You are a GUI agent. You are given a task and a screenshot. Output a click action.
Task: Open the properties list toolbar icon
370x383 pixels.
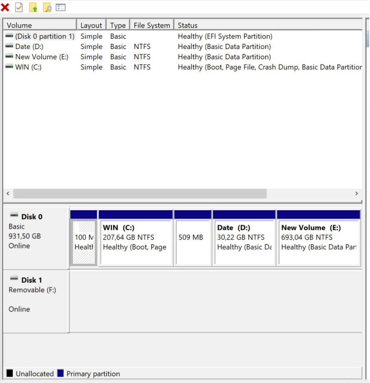click(60, 7)
